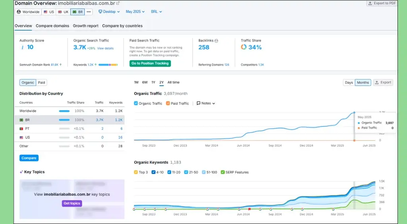
Task: Open the Compare domains tab
Action: 52,26
